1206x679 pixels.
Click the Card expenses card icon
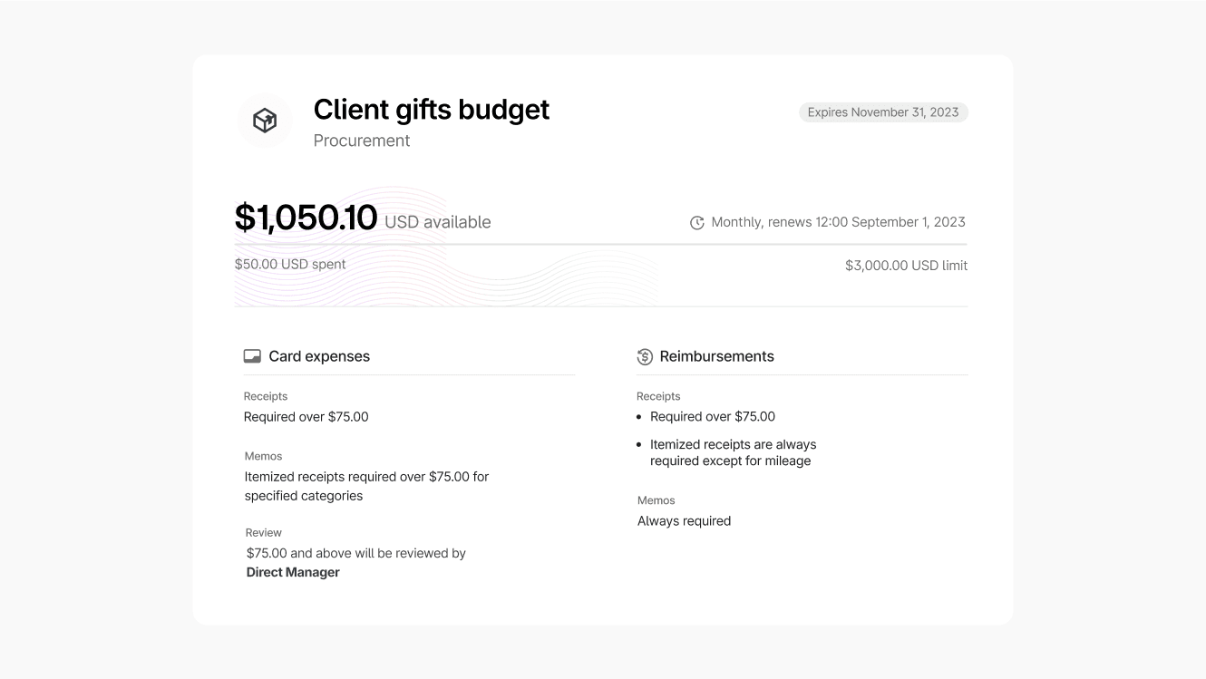[x=252, y=356]
